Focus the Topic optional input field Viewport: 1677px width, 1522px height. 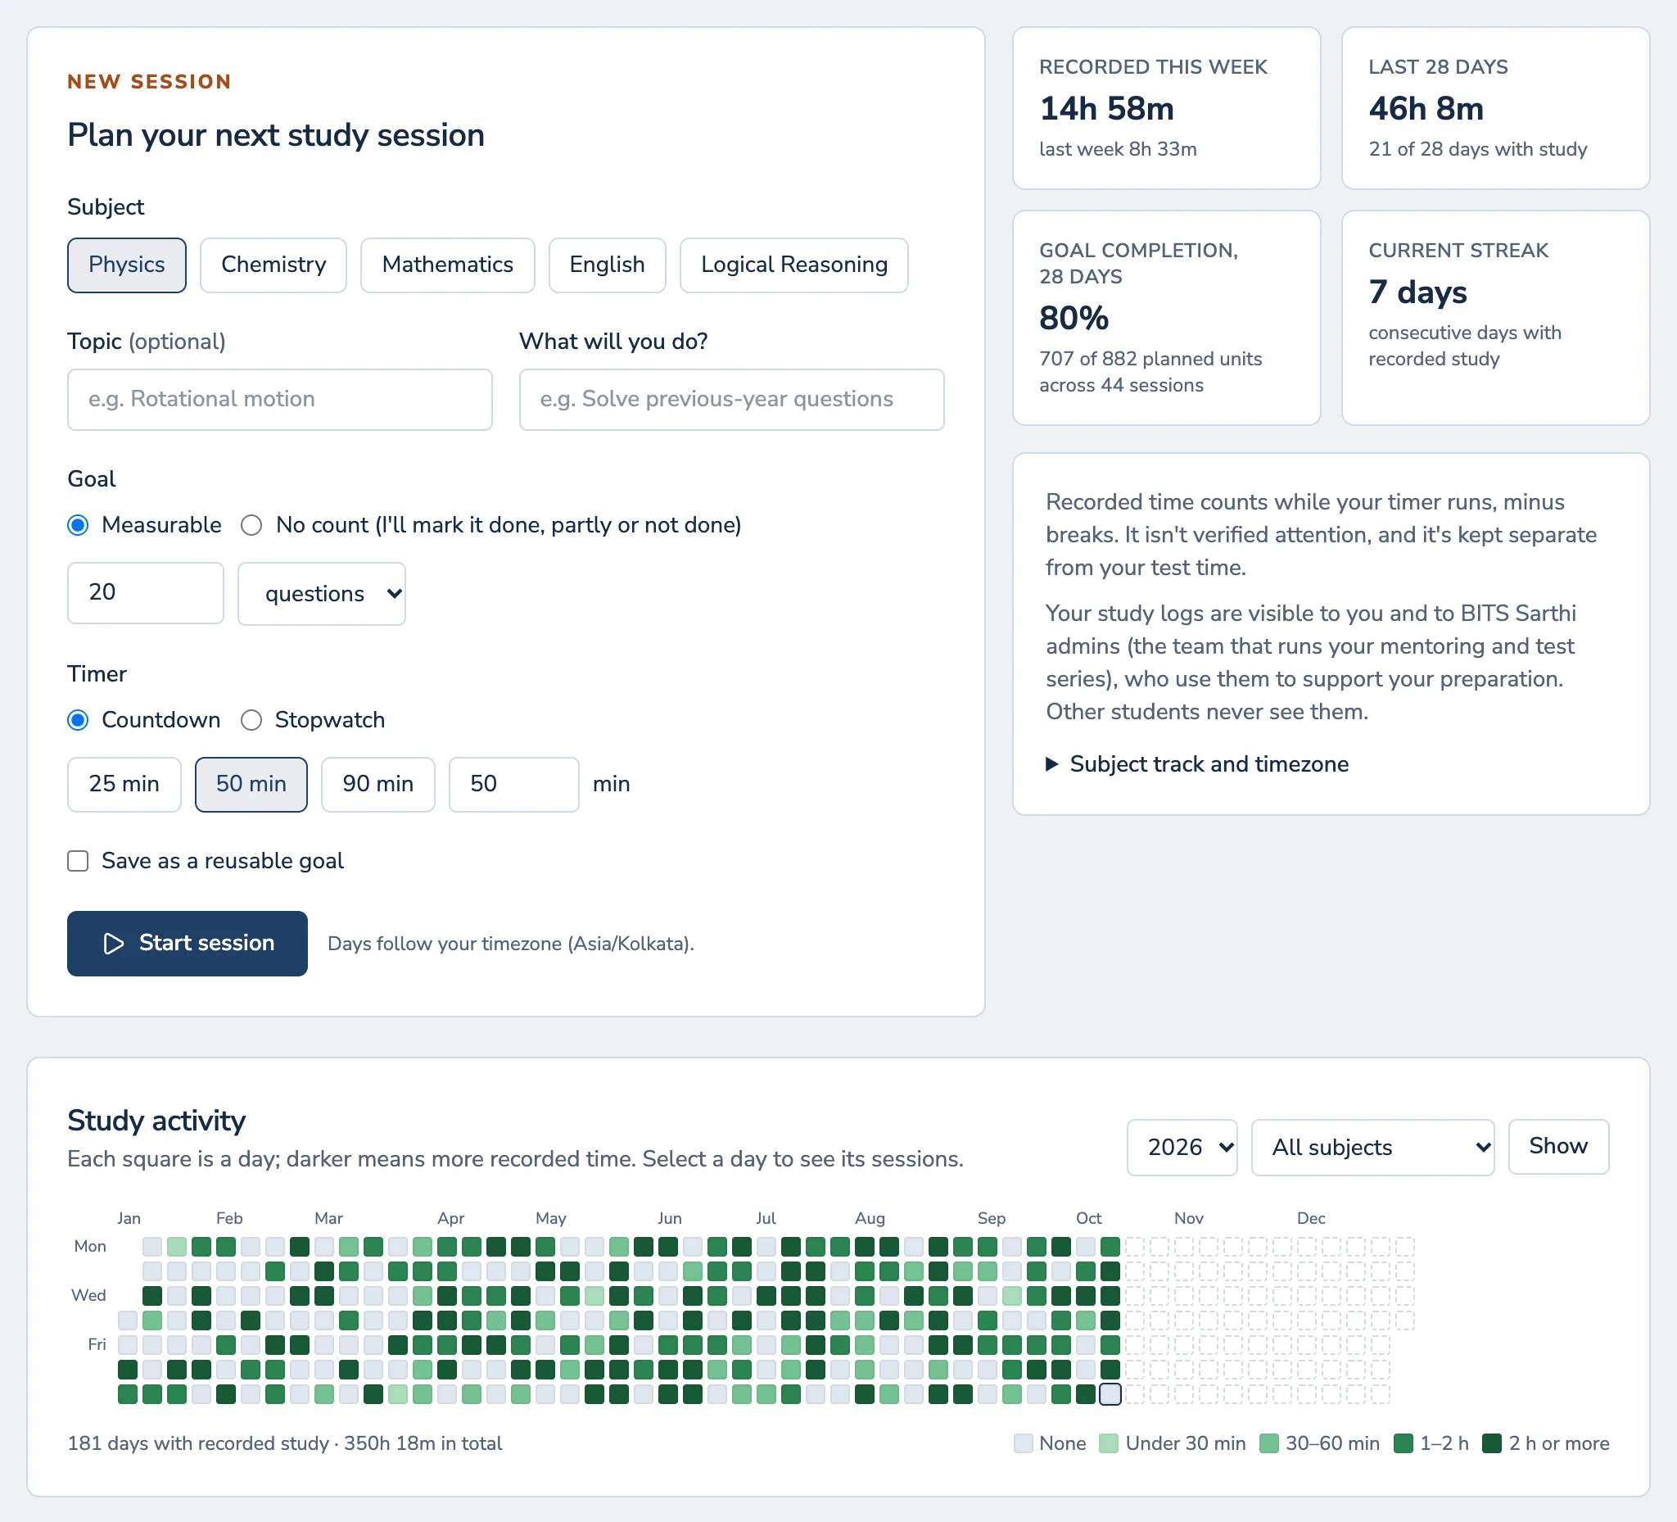279,400
